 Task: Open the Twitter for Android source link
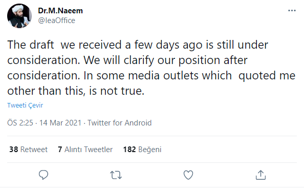(119, 123)
